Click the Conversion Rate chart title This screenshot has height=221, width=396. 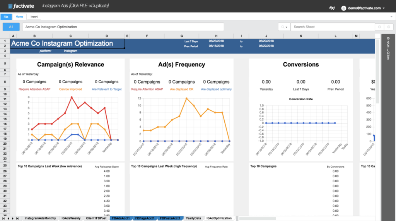[x=301, y=99]
